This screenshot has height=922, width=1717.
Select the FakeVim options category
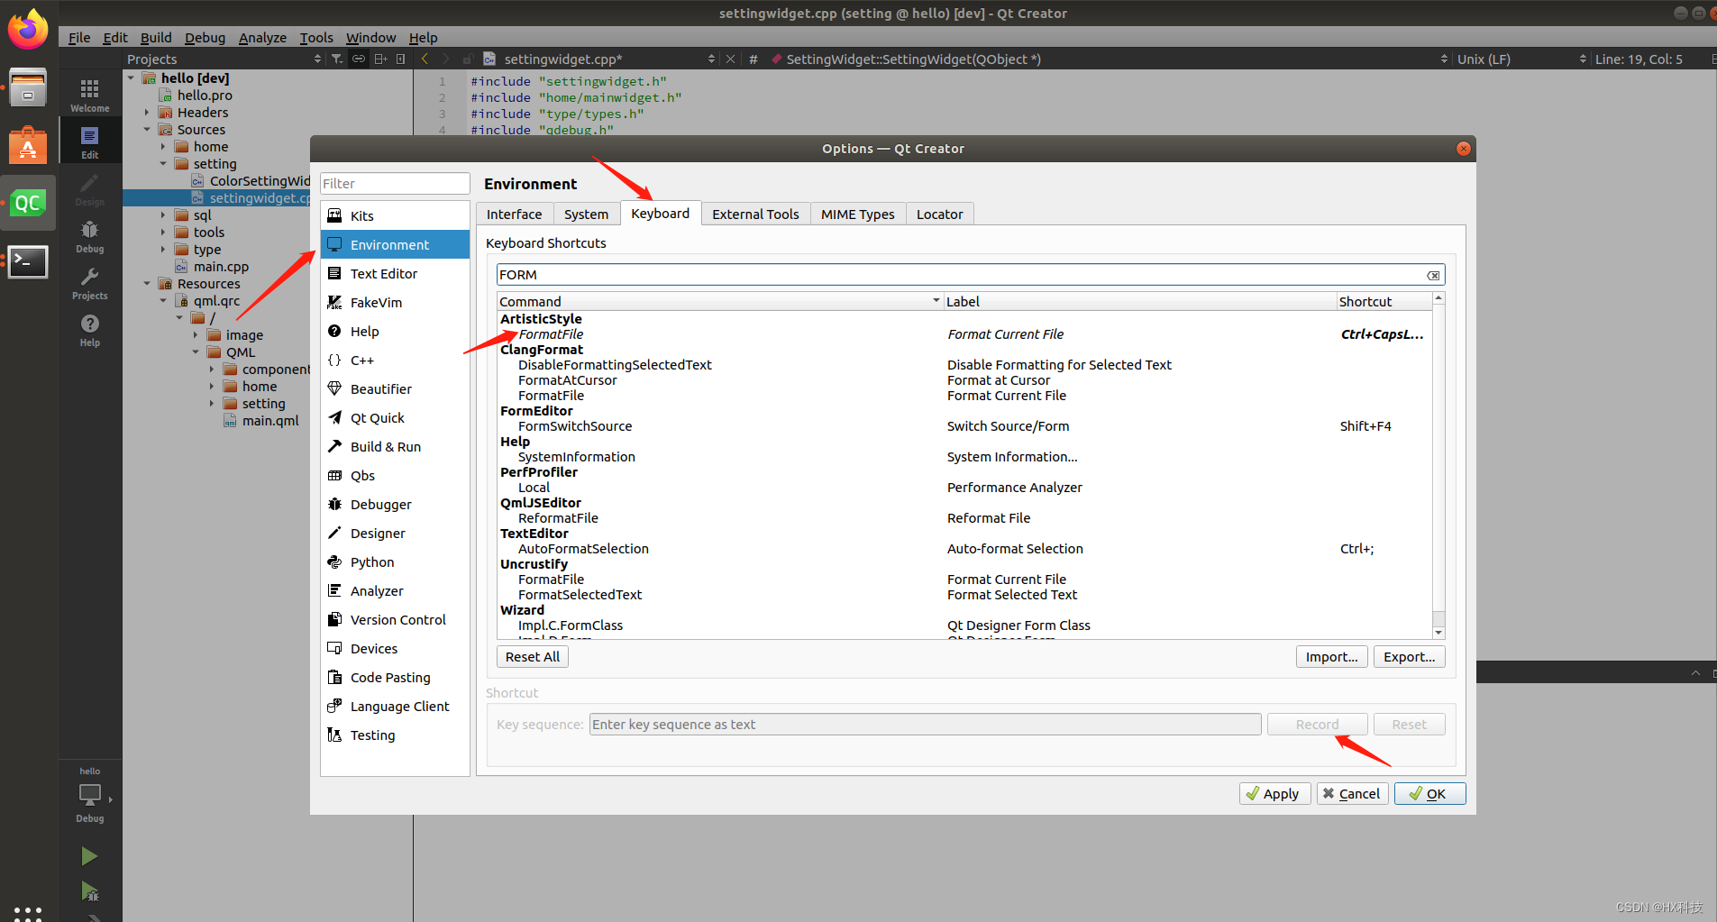click(395, 302)
